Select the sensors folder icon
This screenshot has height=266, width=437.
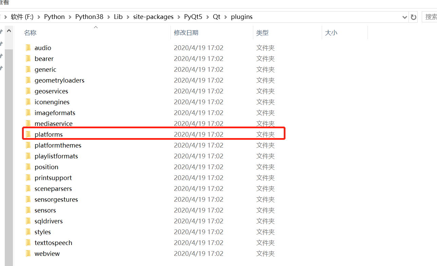coord(28,210)
